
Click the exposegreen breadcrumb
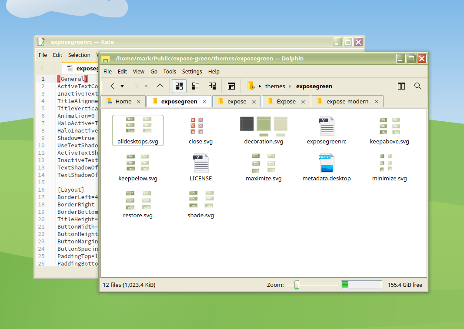(314, 86)
